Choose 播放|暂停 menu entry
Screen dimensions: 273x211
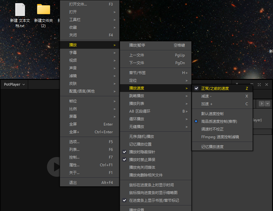point(156,45)
